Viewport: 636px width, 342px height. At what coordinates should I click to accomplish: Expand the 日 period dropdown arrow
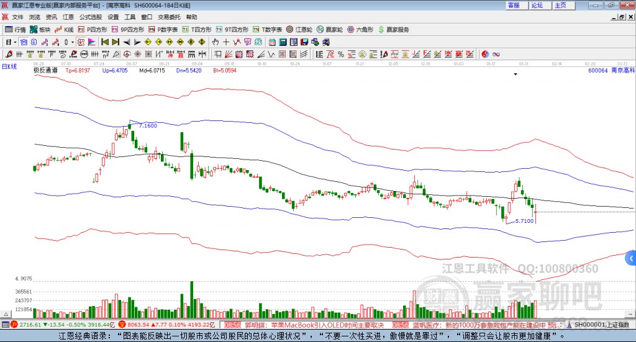pyautogui.click(x=16, y=42)
